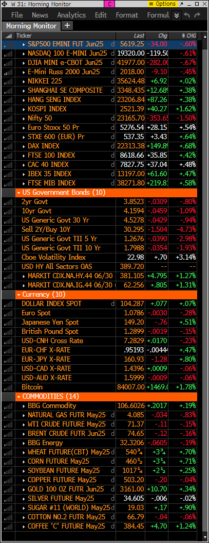Open the Analytics menu

pyautogui.click(x=71, y=15)
